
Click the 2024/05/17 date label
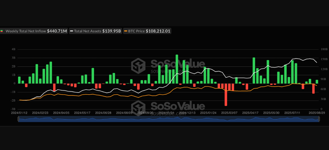pos(82,113)
